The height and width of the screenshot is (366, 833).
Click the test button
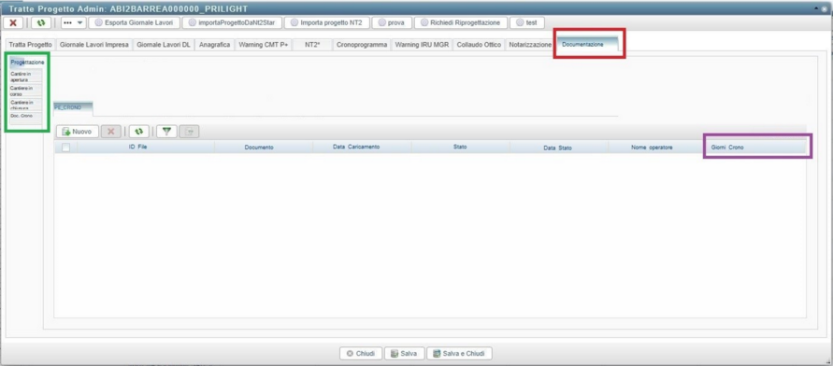(527, 22)
